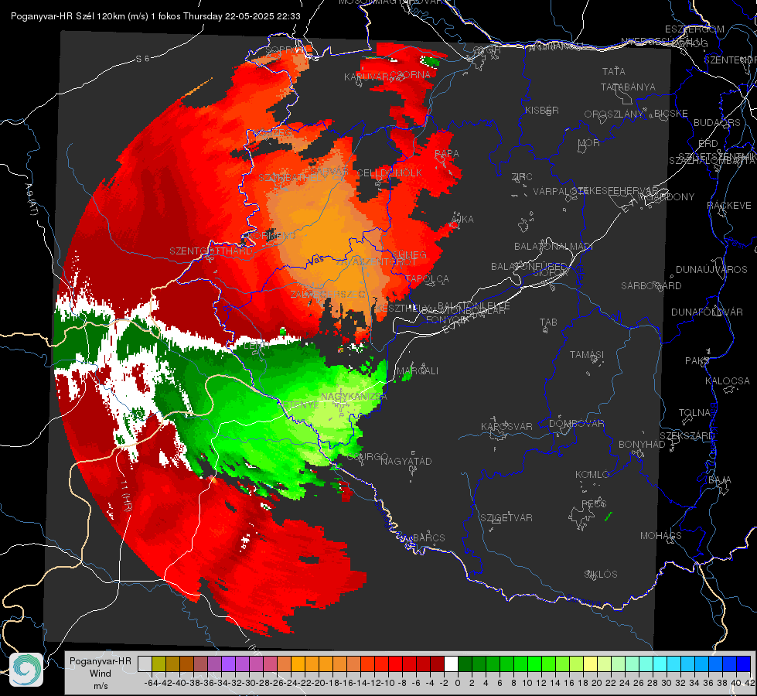Select the 'KAPOSVAR' city label
Screen dimensions: 757x696
(x=506, y=426)
